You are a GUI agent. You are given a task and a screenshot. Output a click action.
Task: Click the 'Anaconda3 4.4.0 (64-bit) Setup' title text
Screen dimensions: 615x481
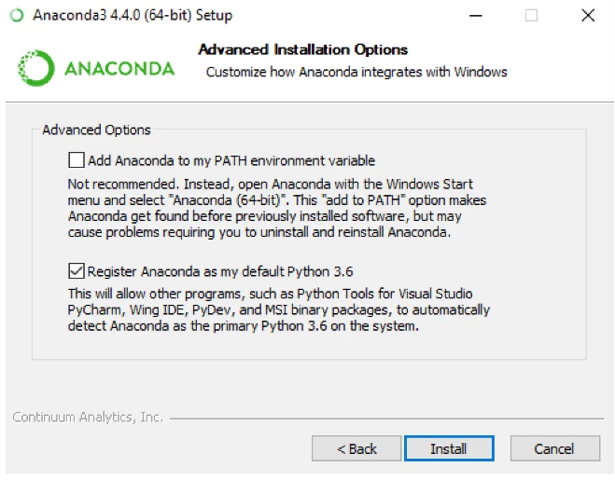coord(133,16)
